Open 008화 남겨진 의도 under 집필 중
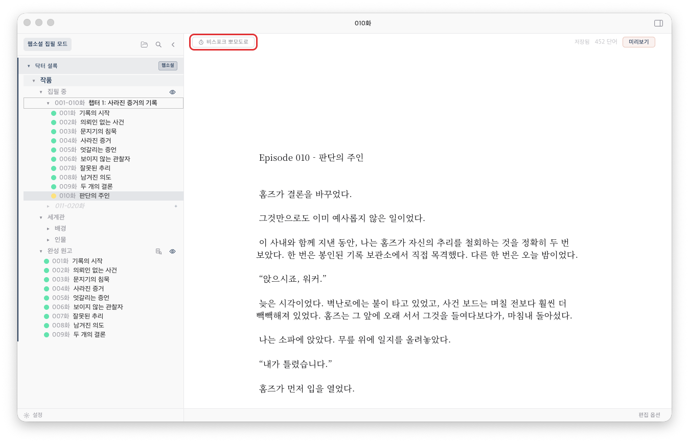The width and height of the screenshot is (689, 443). [x=103, y=178]
